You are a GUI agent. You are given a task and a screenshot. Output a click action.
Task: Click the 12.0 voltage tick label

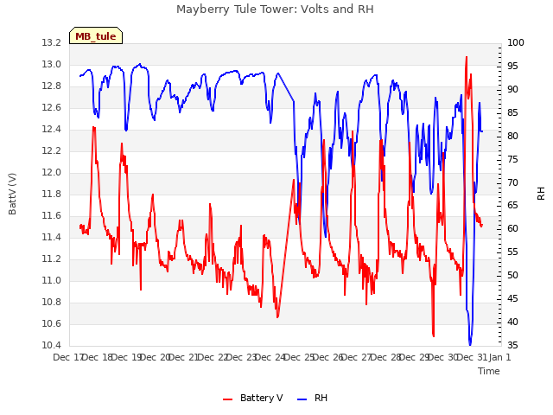52,172
